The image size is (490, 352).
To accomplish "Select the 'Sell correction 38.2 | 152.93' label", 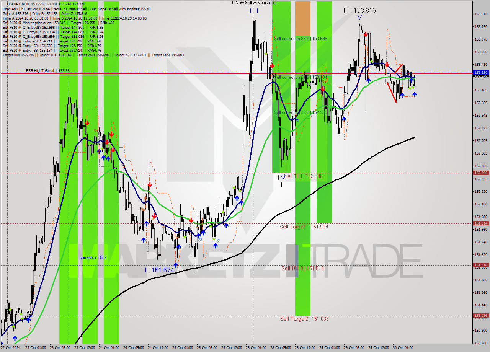I will 301,112.
